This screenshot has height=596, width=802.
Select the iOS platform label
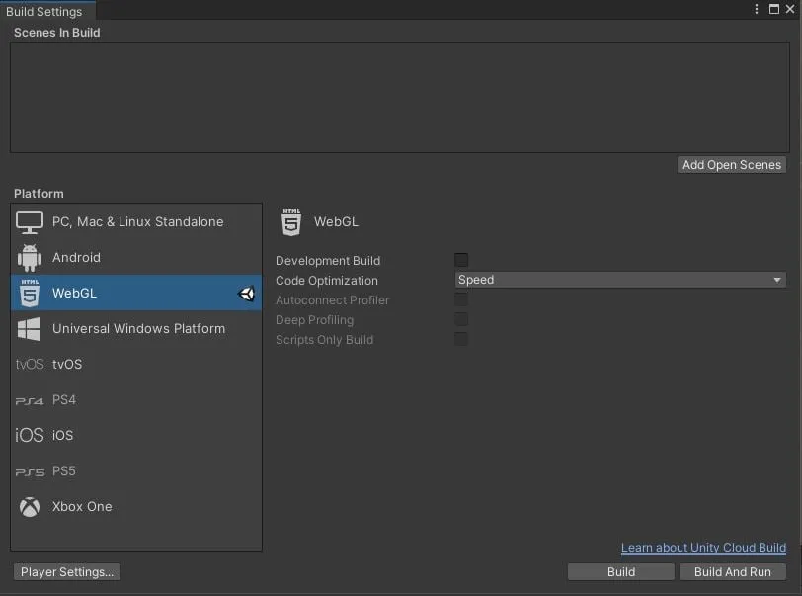[62, 435]
